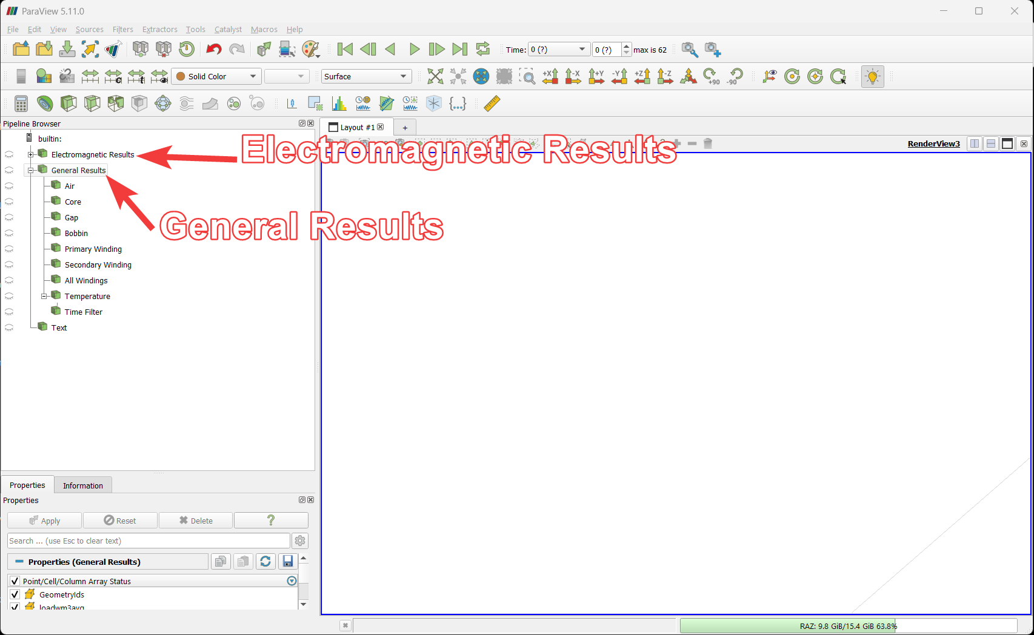
Task: Click the Save Data icon
Action: click(x=67, y=49)
